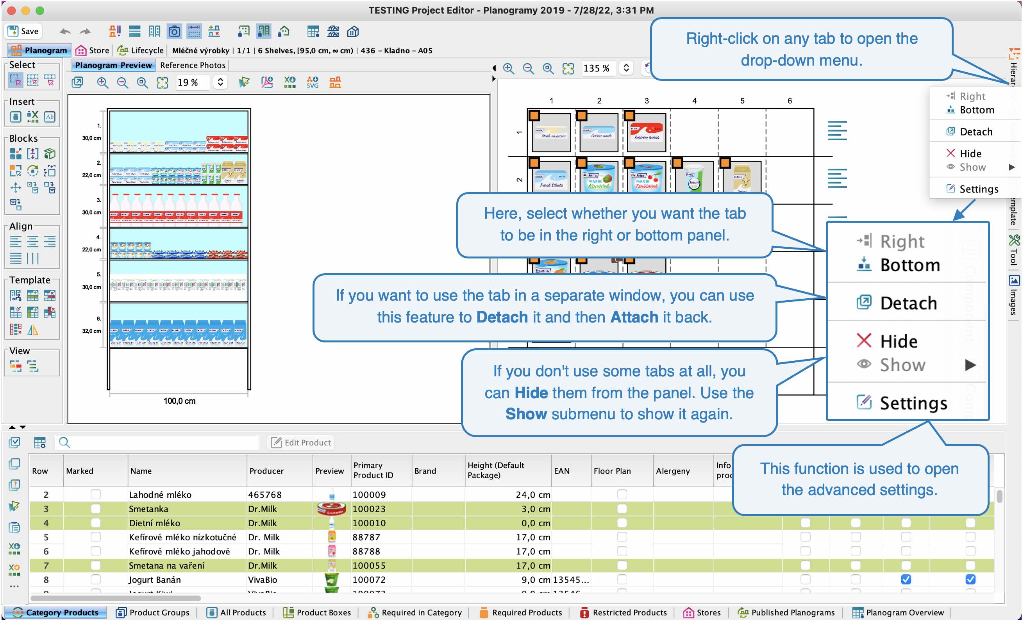Click the more options dots in bottom sidebar
Viewport: 1022px width, 620px height.
pos(14,586)
